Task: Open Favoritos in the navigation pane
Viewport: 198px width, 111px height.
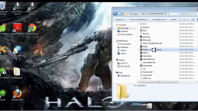Action: pyautogui.click(x=123, y=25)
